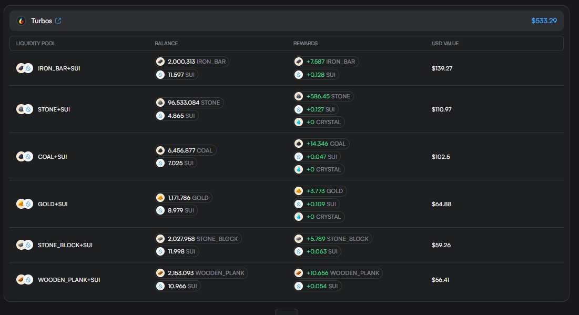Click the $64.88 USD value

(x=442, y=204)
